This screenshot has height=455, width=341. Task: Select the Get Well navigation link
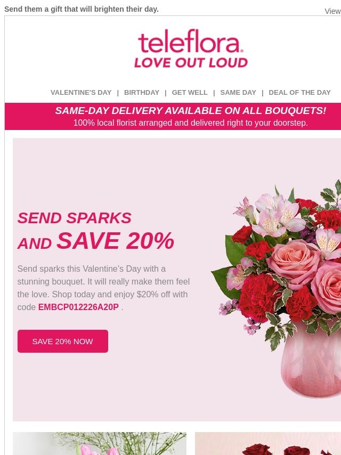click(x=190, y=92)
